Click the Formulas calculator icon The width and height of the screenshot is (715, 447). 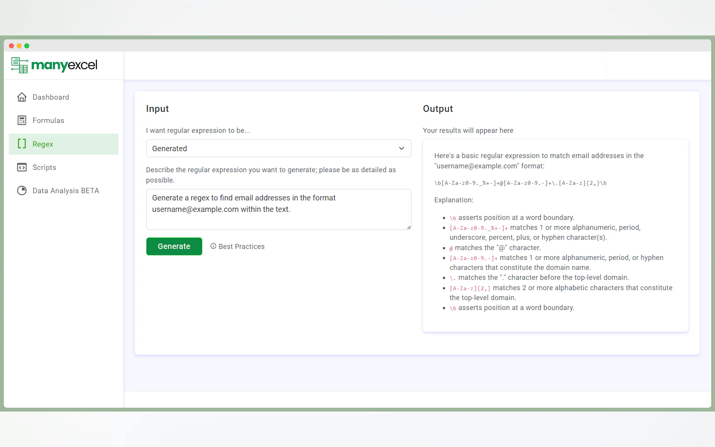[x=22, y=120]
